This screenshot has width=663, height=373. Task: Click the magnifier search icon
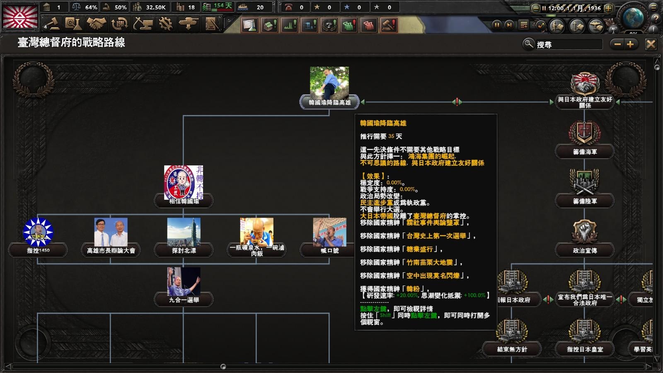[x=528, y=44]
